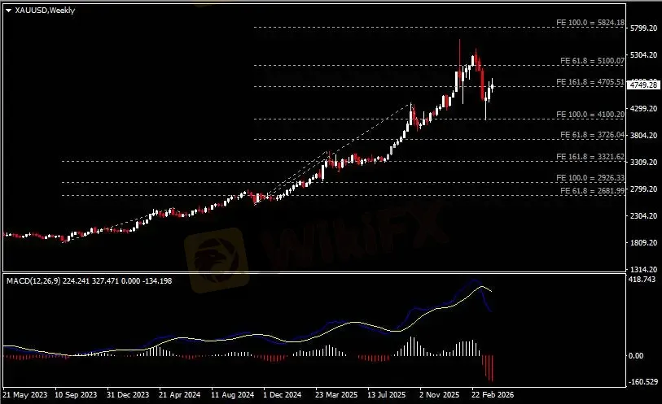Click the 1314.20 price axis value
662x404 pixels.
(x=643, y=270)
